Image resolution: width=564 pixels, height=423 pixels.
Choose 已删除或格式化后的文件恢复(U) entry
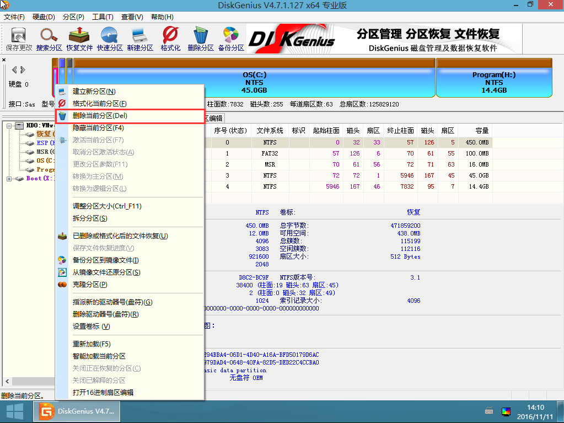coord(130,236)
